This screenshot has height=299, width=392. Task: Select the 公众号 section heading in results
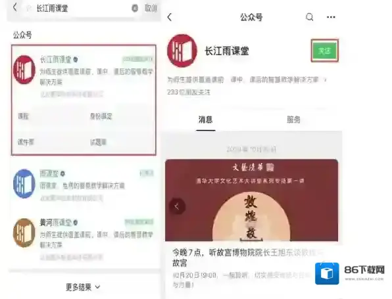coord(22,35)
